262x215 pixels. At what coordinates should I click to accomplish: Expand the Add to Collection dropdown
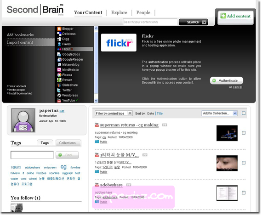pos(219,113)
